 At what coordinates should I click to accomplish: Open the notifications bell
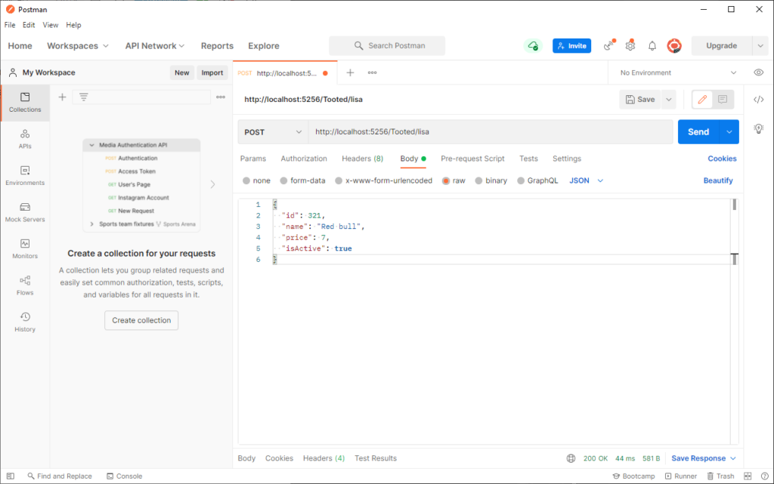click(x=652, y=46)
